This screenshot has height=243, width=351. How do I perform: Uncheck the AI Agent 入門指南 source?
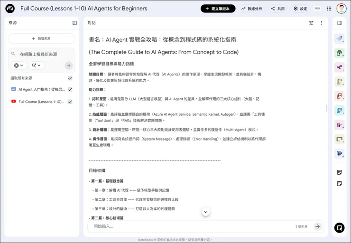[x=70, y=89]
